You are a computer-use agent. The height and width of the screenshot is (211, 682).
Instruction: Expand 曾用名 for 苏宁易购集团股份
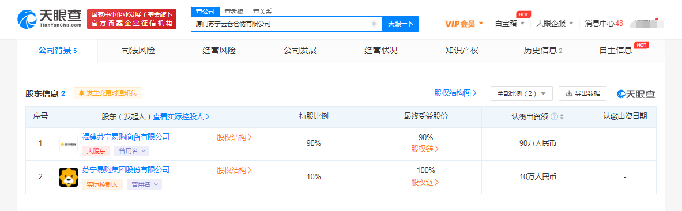144,184
